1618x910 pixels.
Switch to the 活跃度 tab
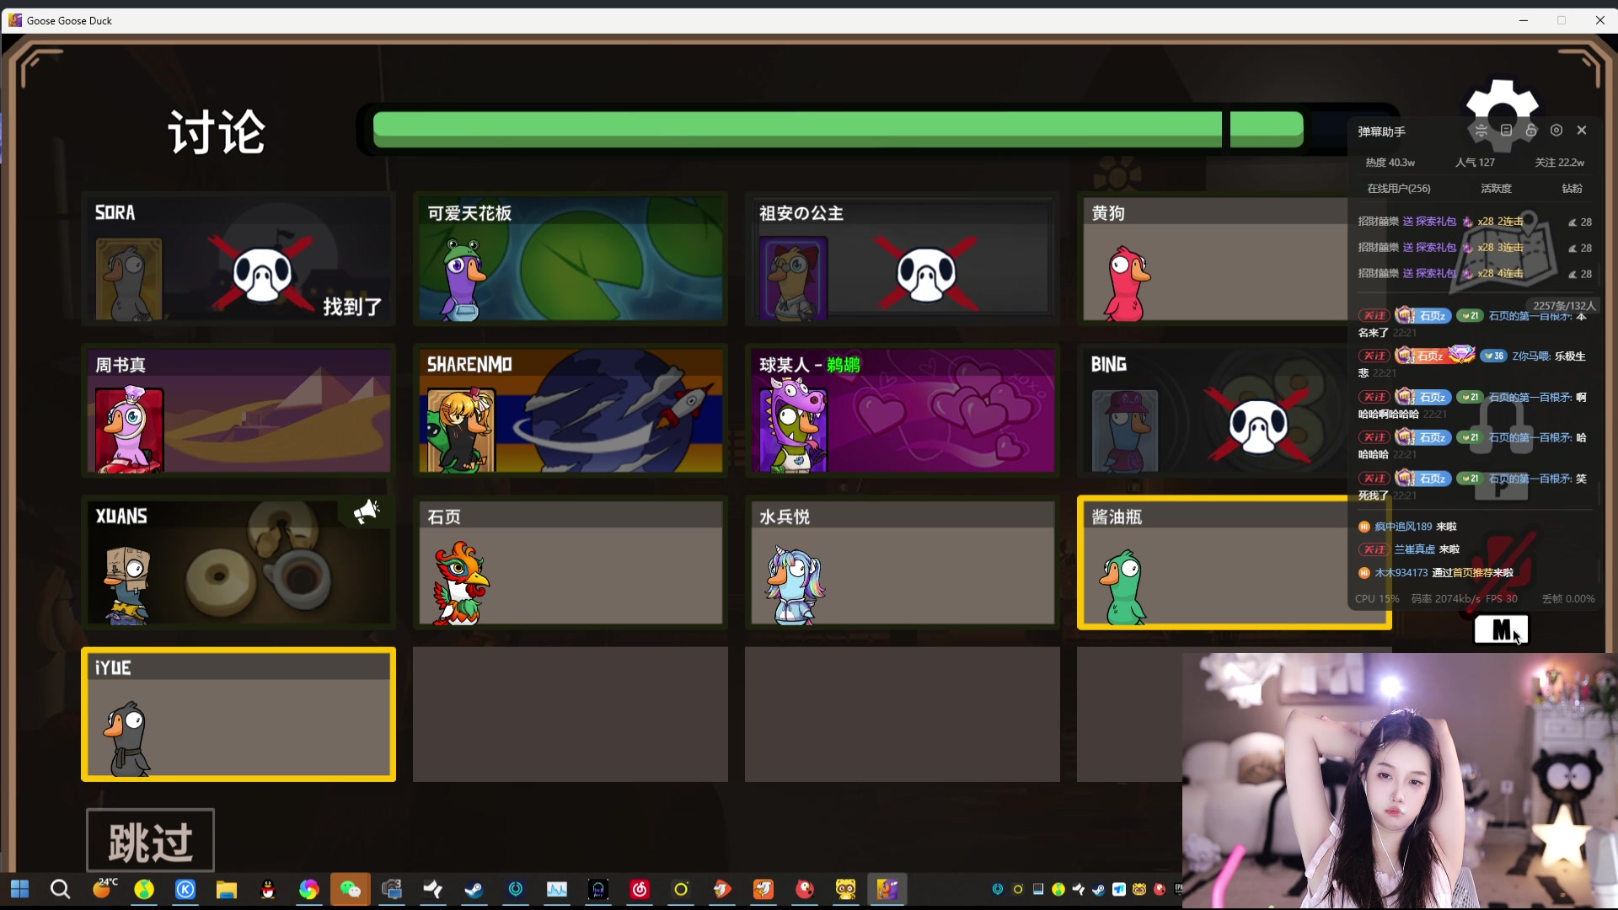point(1496,188)
